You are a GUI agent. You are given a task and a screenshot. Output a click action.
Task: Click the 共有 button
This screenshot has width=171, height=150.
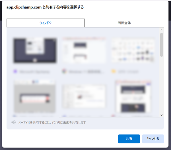129,139
